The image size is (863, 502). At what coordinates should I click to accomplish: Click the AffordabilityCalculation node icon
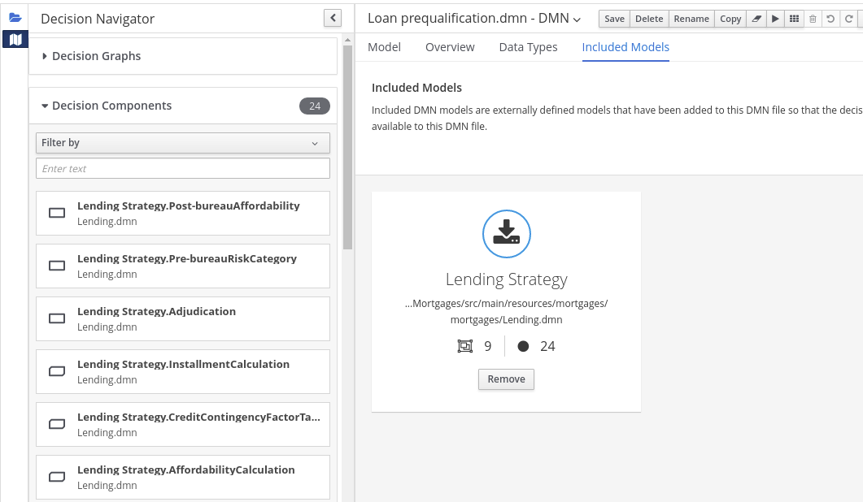point(57,477)
